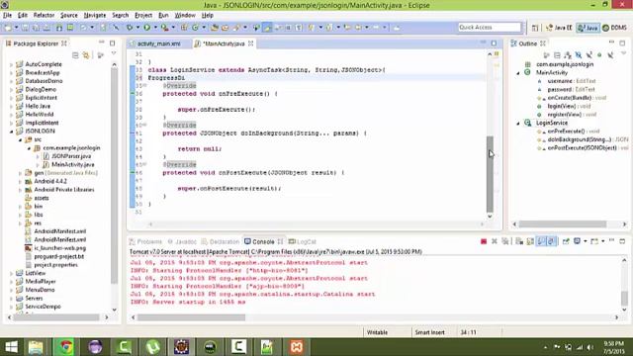
Task: Click Clear Console icon
Action: point(519,241)
